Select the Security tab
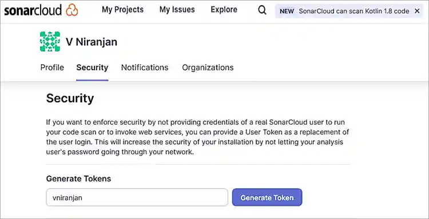Viewport: 429px width, 219px height. pyautogui.click(x=92, y=67)
